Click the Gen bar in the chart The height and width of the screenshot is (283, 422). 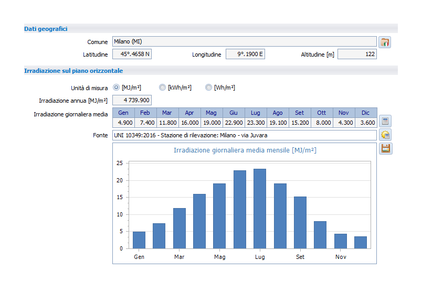(x=139, y=240)
